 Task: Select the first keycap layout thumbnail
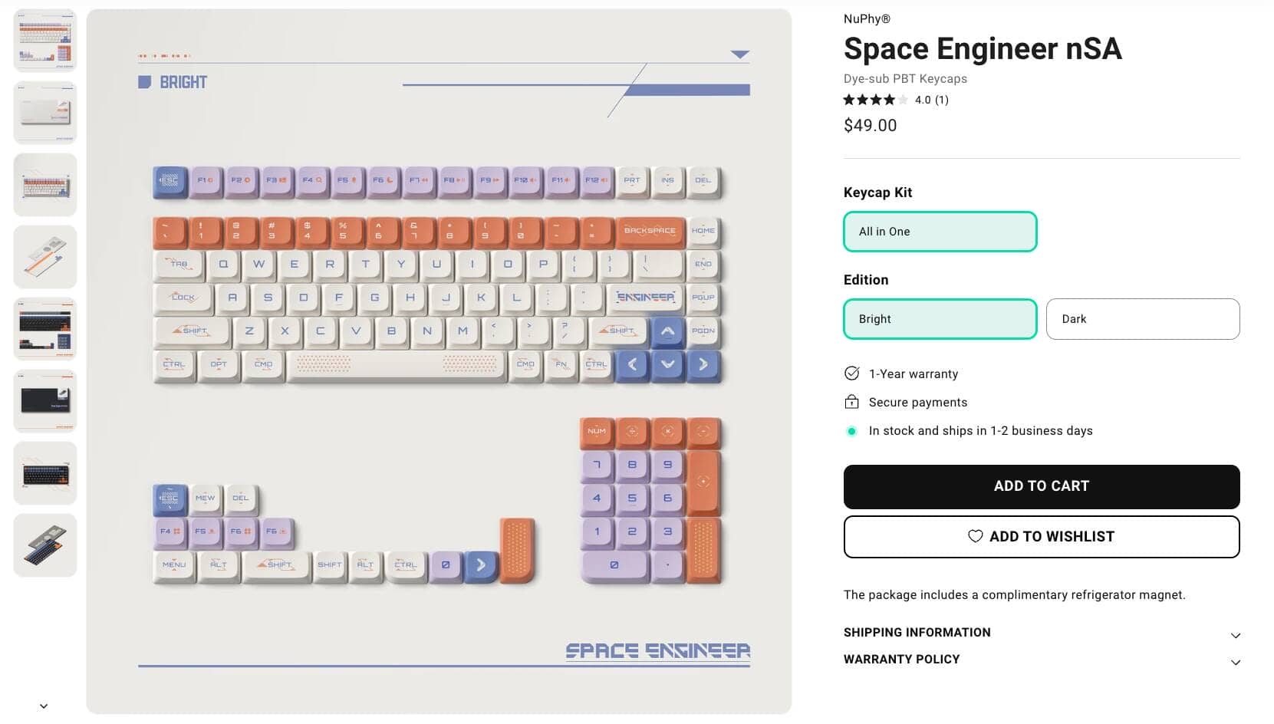tap(45, 41)
